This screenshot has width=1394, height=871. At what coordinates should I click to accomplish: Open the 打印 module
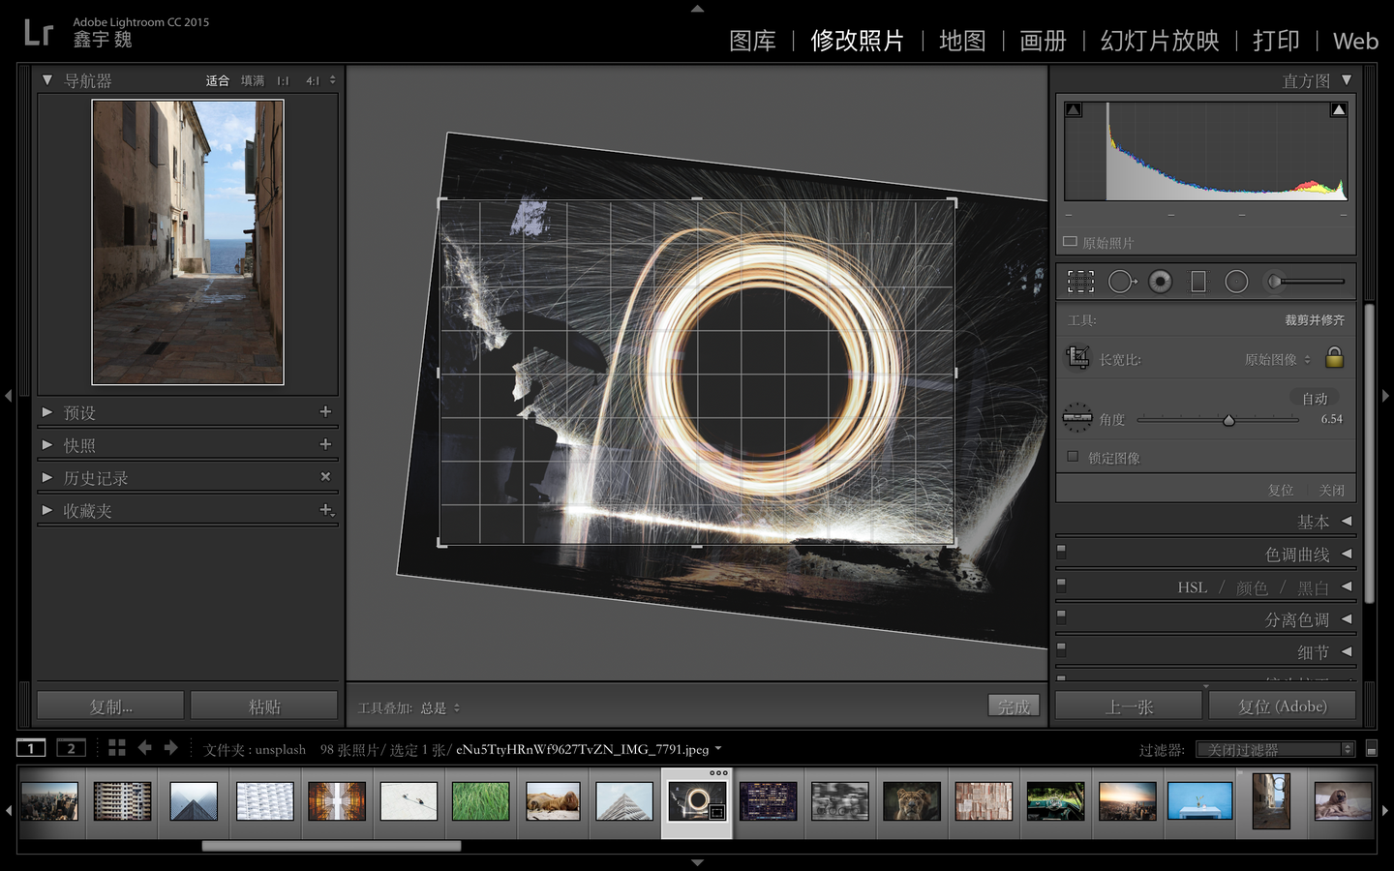1276,41
